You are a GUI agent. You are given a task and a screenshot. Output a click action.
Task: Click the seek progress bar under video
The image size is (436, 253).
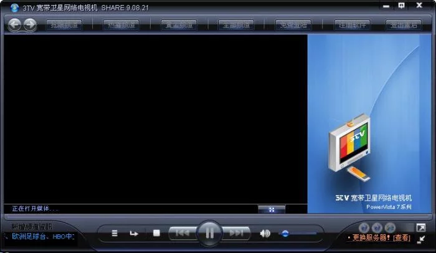tap(218, 216)
